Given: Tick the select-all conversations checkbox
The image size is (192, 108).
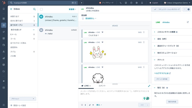Looking at the screenshot, I should click(x=41, y=9).
